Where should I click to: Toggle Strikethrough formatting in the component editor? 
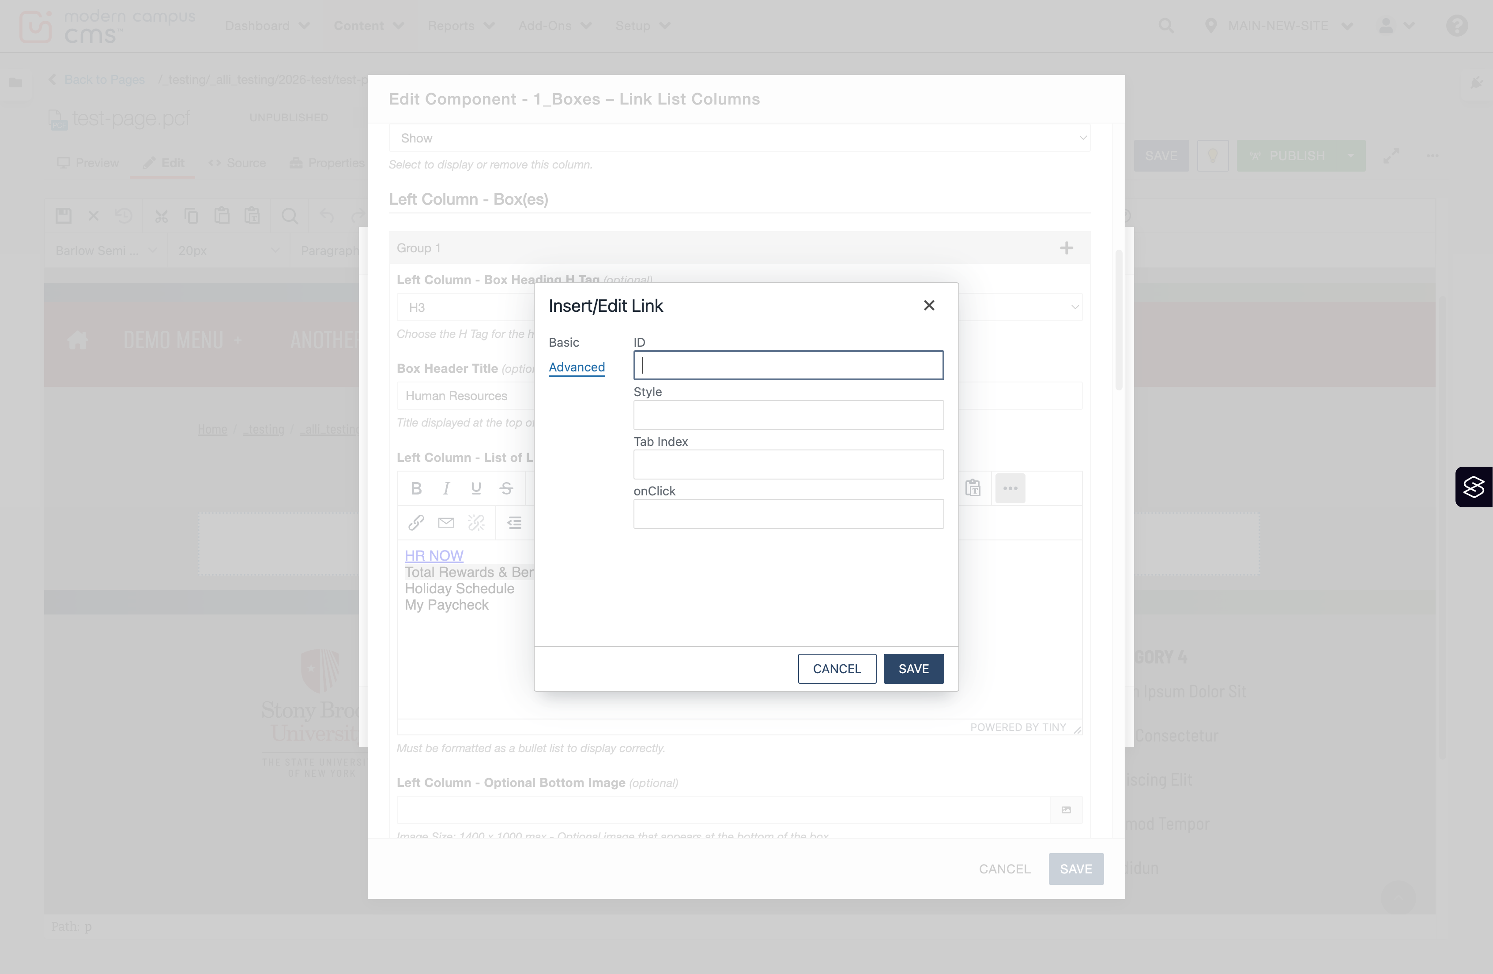tap(506, 488)
